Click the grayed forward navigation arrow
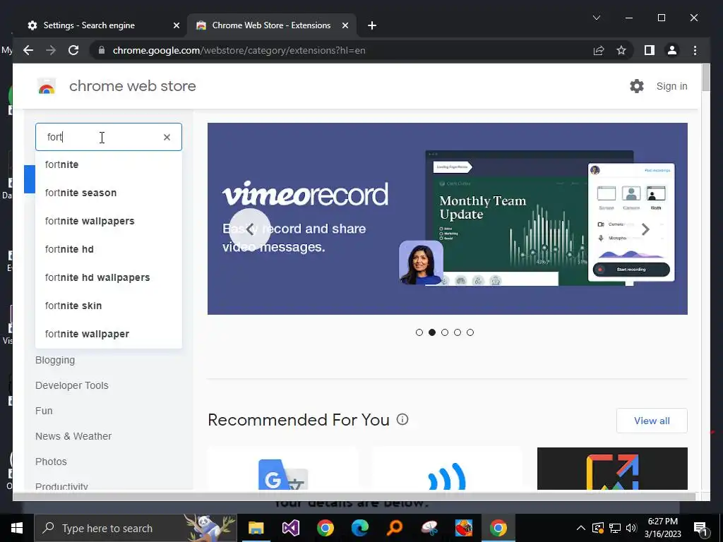The height and width of the screenshot is (542, 723). [x=51, y=50]
